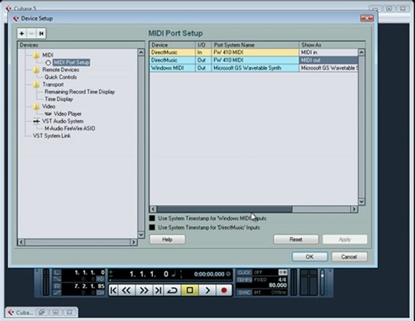Screen dimensions: 415x321
Task: Click the Cancel button
Action: [x=349, y=257]
